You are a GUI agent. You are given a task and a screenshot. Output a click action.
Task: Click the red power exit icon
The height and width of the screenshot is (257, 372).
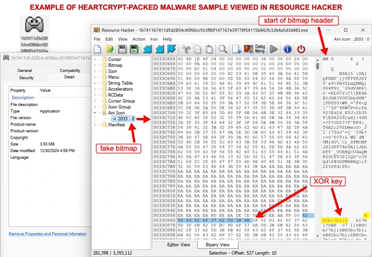(x=301, y=49)
